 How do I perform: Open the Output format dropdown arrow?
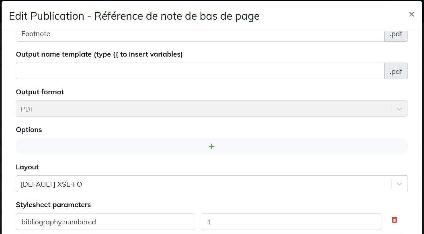point(399,109)
